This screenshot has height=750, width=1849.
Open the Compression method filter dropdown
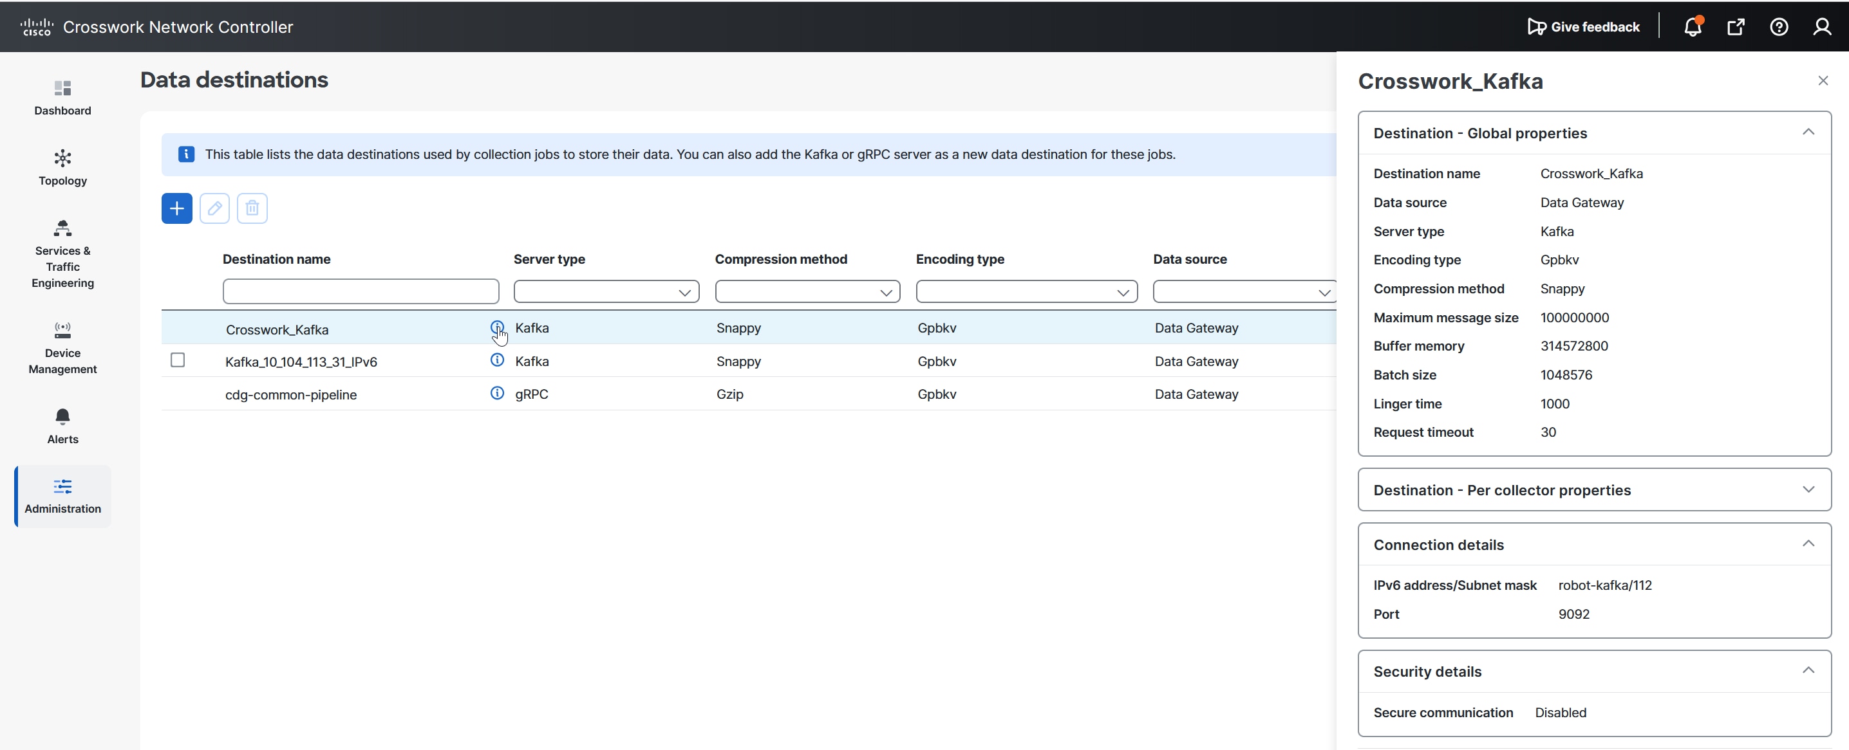[807, 292]
